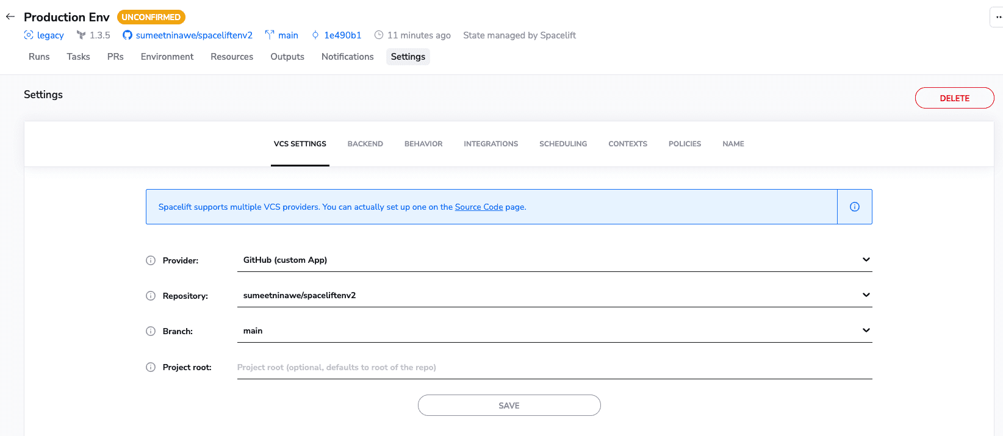Open the Branch dropdown
The width and height of the screenshot is (1003, 436).
click(x=555, y=331)
